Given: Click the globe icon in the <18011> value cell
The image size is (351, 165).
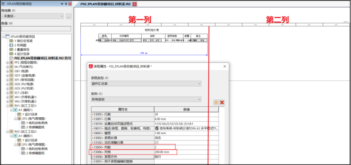Looking at the screenshot, I should [157, 128].
